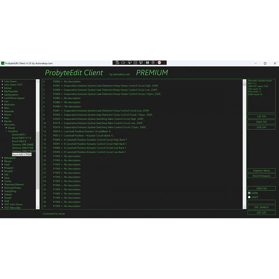Select Bosch MED17.7.X in the tree
Screen dimensions: 279x279
pos(21,138)
